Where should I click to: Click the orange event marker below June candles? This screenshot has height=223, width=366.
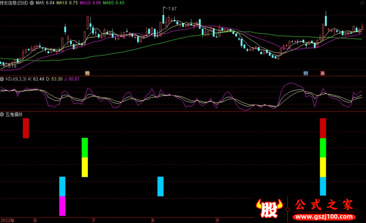(87, 73)
